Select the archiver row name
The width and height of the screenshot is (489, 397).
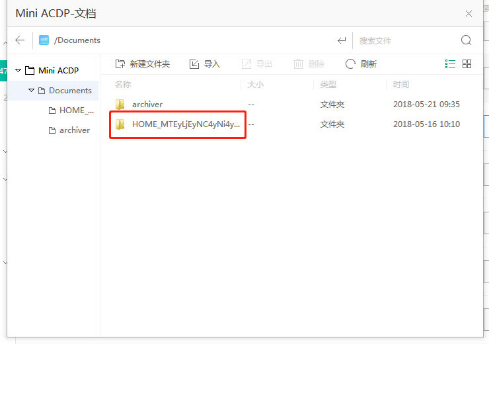coord(147,105)
